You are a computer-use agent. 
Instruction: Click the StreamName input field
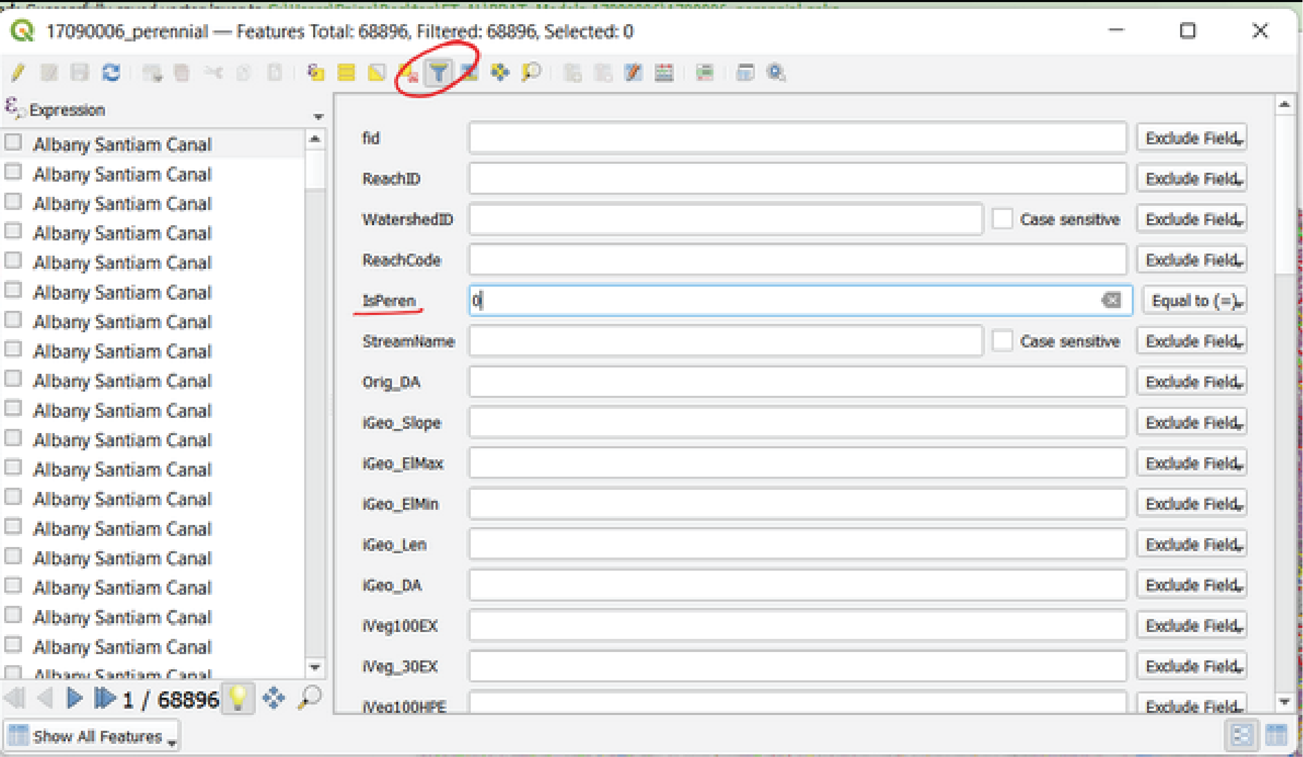click(725, 341)
